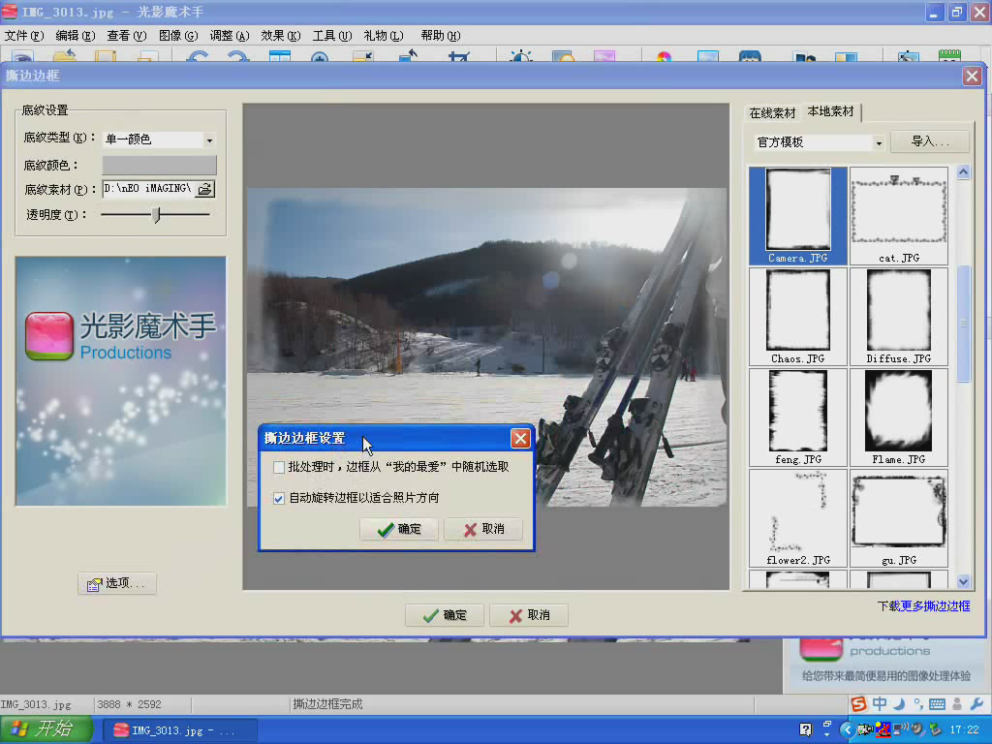Image resolution: width=992 pixels, height=744 pixels.
Task: Click the 底纹颜色 gray color swatch
Action: [x=159, y=165]
